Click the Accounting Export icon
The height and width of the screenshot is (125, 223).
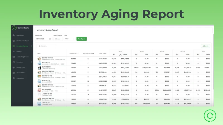(x=14, y=57)
